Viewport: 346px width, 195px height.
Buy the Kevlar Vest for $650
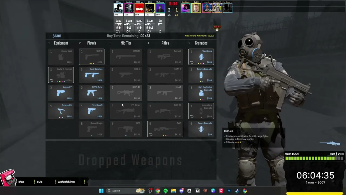[x=61, y=57]
